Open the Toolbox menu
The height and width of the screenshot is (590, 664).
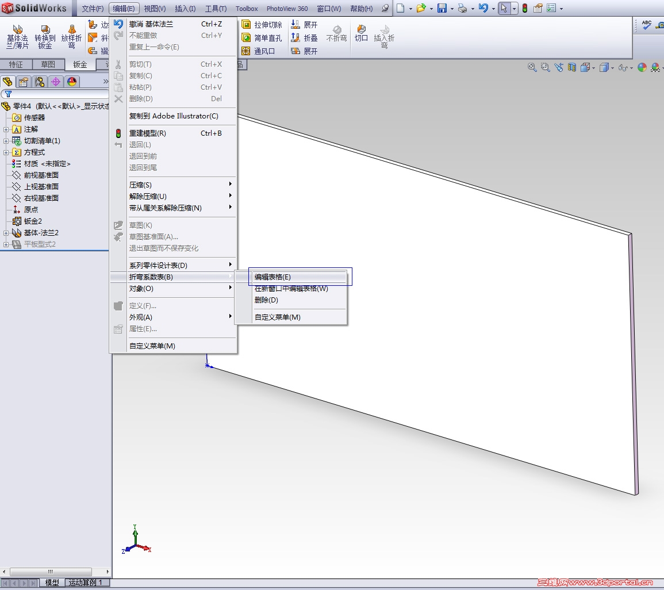pyautogui.click(x=247, y=9)
